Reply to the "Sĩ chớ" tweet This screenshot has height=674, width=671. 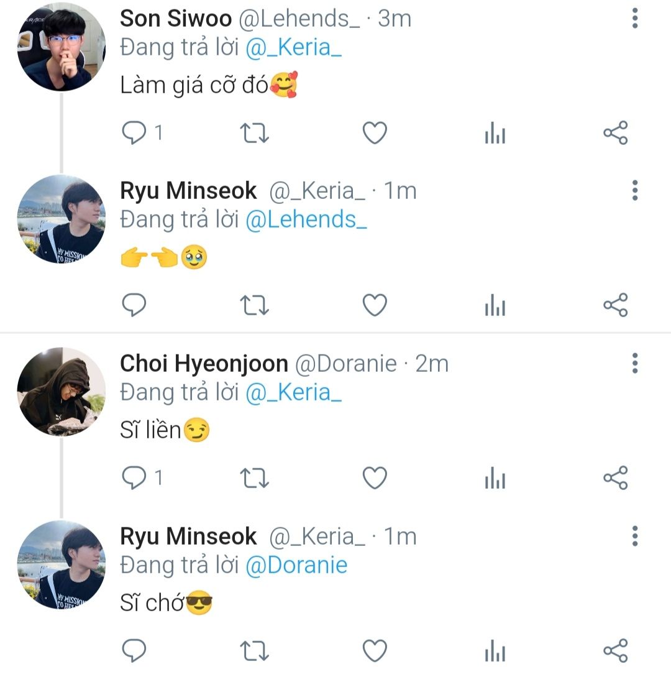[134, 650]
